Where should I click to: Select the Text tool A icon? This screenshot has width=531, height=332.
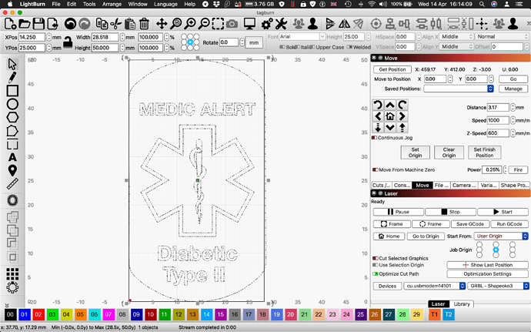click(x=12, y=157)
